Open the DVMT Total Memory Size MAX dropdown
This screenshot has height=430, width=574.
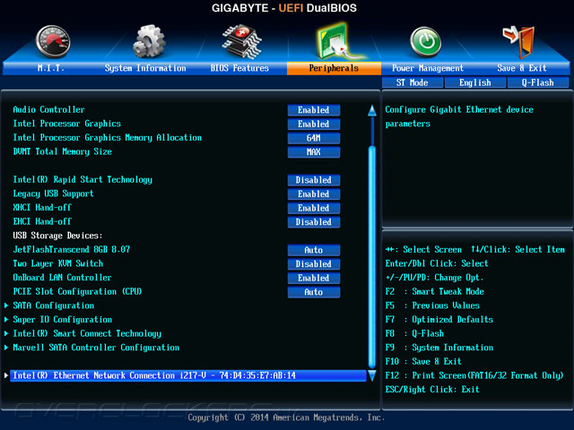pyautogui.click(x=314, y=151)
